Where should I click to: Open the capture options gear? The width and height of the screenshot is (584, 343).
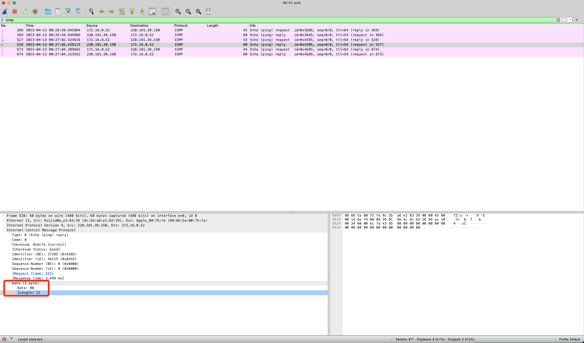point(35,11)
